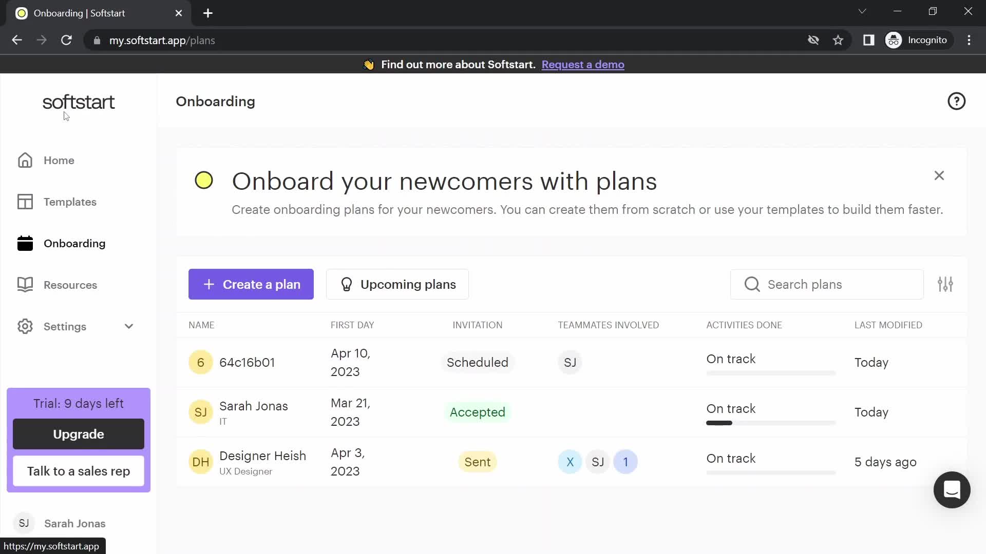
Task: Click the Apr 10, 2023 first day cell
Action: point(350,363)
